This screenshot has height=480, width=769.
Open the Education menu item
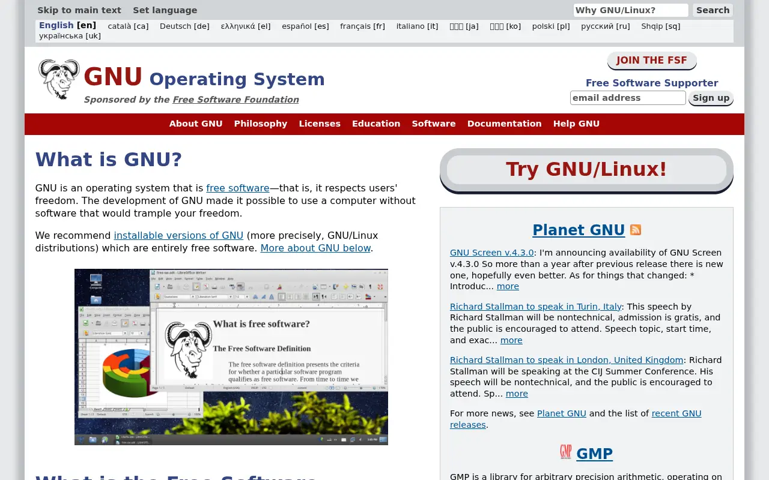tap(376, 124)
